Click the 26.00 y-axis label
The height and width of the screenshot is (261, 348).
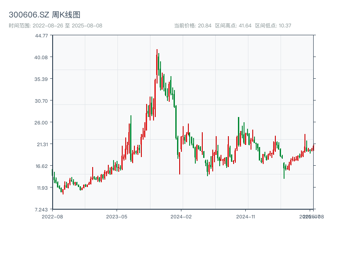(41, 123)
